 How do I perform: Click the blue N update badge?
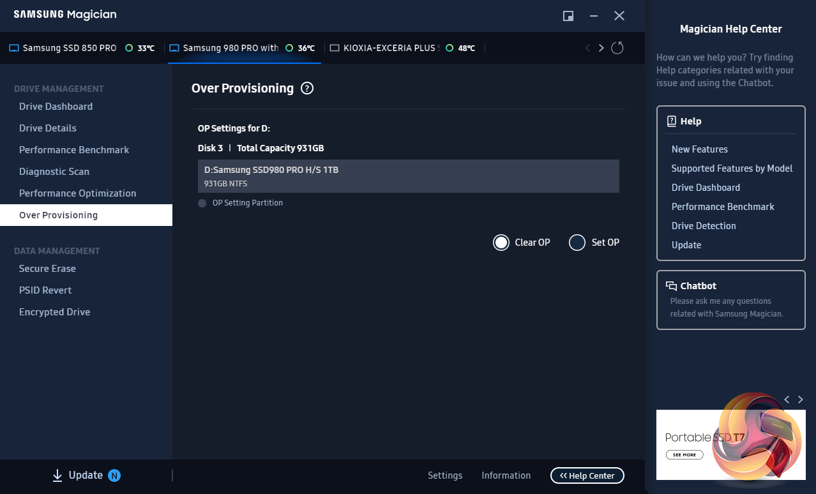pyautogui.click(x=114, y=475)
